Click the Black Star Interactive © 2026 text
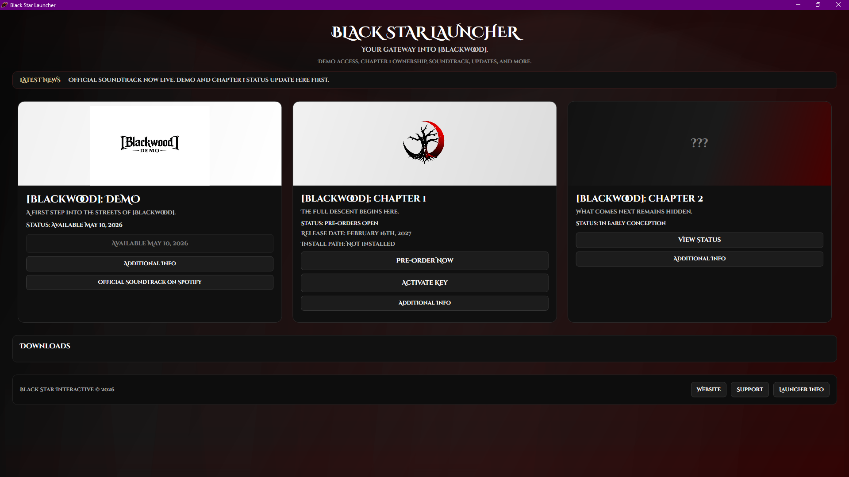Screen dimensions: 849x477 point(67,389)
